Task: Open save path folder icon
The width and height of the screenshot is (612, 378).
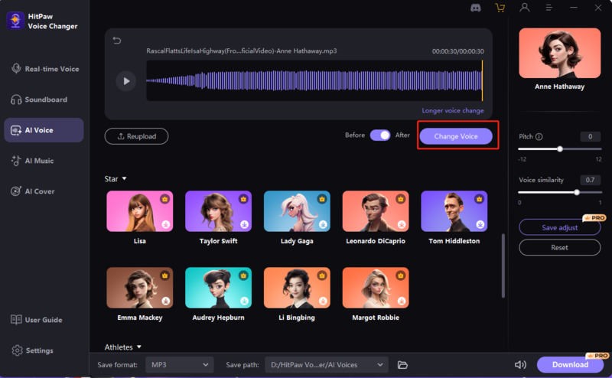Action: click(402, 365)
